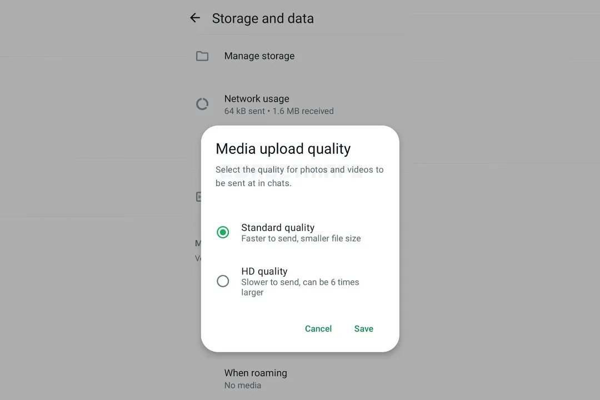Click the 'Storage and data' page title
Viewport: 600px width, 400px height.
pos(263,18)
